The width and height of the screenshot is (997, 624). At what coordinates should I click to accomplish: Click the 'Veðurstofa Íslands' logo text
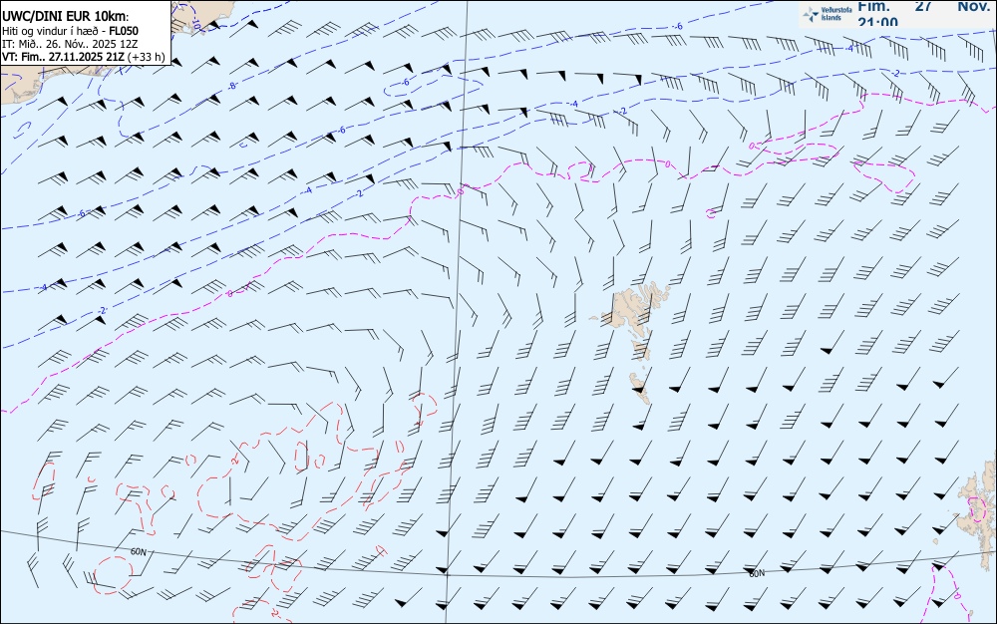835,14
